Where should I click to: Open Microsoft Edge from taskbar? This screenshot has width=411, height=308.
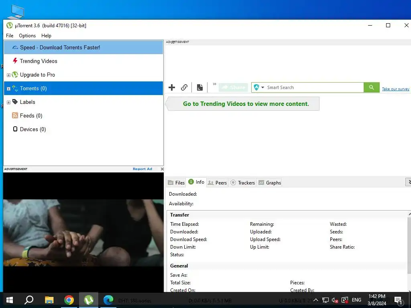point(108,300)
